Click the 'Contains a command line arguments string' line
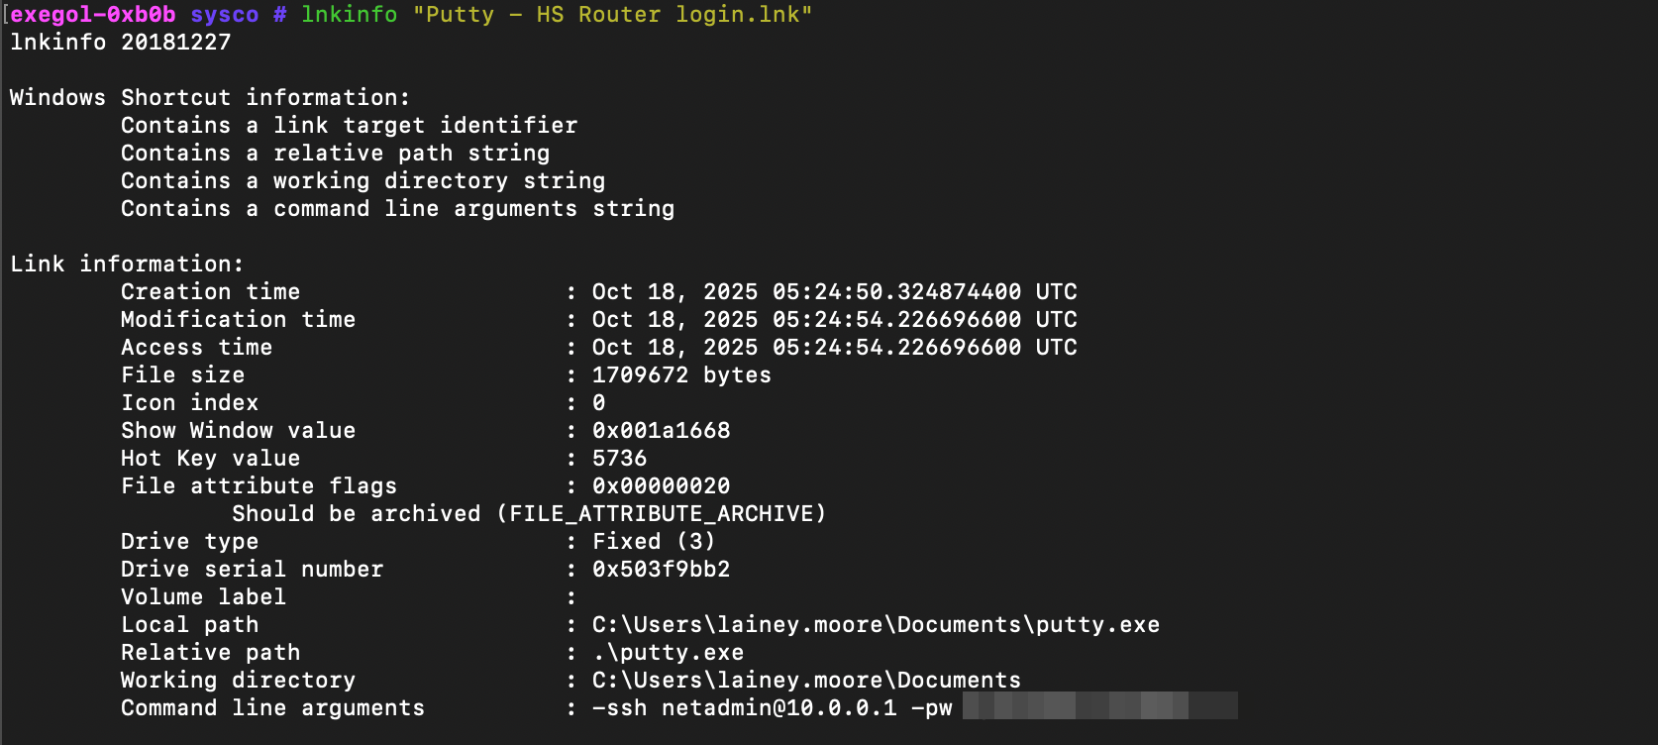Image resolution: width=1658 pixels, height=745 pixels. [397, 209]
